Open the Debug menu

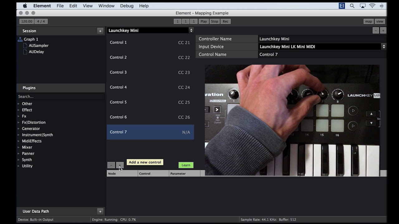coord(127,6)
